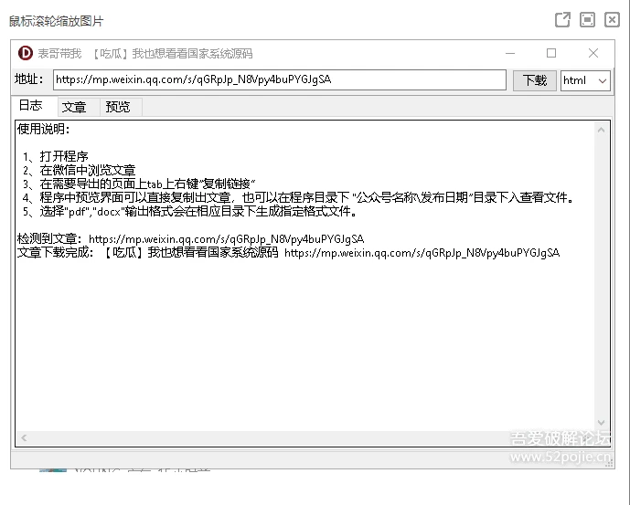
Task: Click instruction line 4 about 预览界面
Action: coord(298,197)
